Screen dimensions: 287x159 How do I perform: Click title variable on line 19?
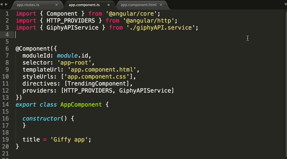click(x=31, y=140)
